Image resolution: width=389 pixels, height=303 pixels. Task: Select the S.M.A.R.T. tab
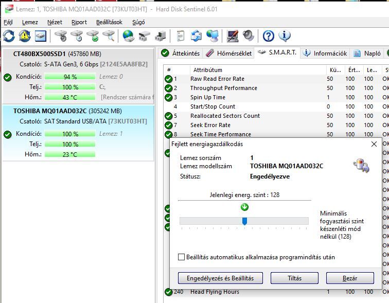coord(277,52)
